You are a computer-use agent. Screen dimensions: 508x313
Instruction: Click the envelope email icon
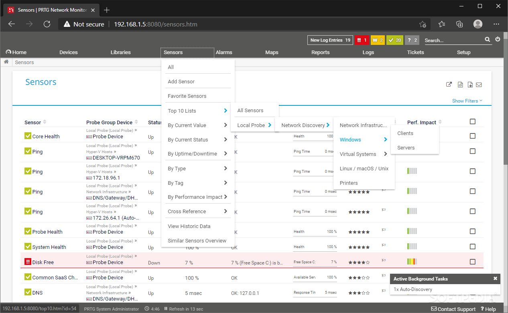click(479, 85)
